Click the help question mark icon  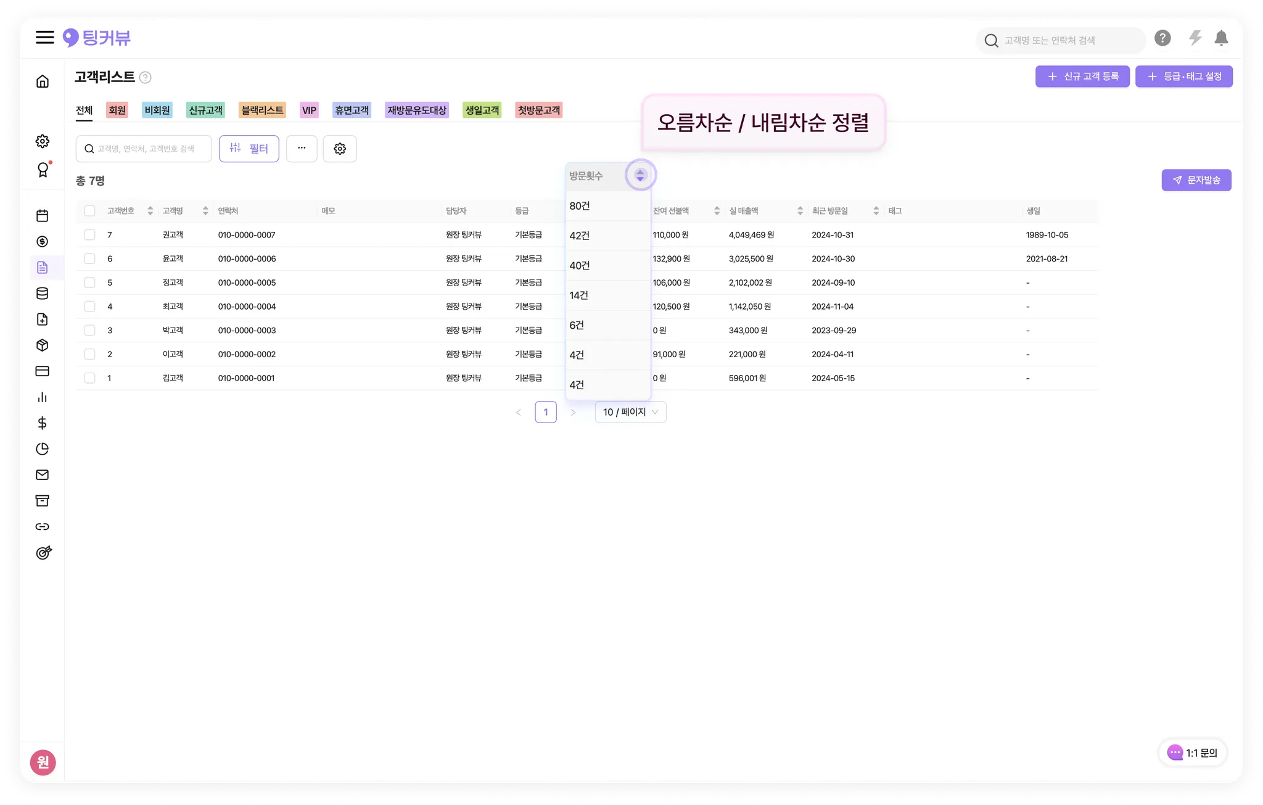pos(1162,38)
